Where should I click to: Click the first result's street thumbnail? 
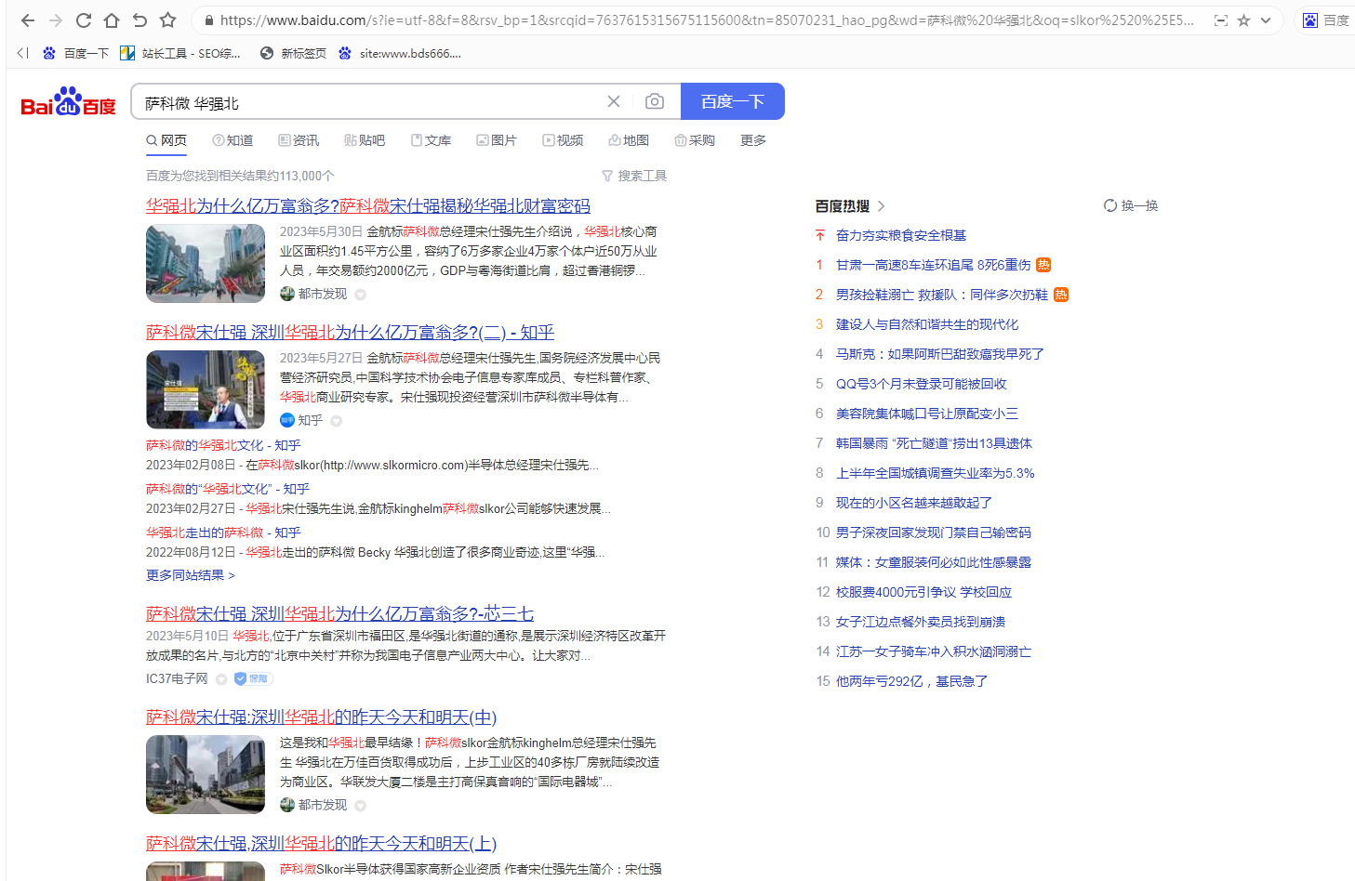point(206,263)
